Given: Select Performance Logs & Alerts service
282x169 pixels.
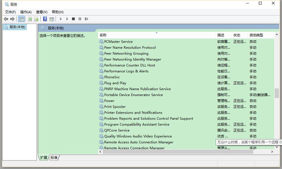Looking at the screenshot, I should pyautogui.click(x=186, y=71).
